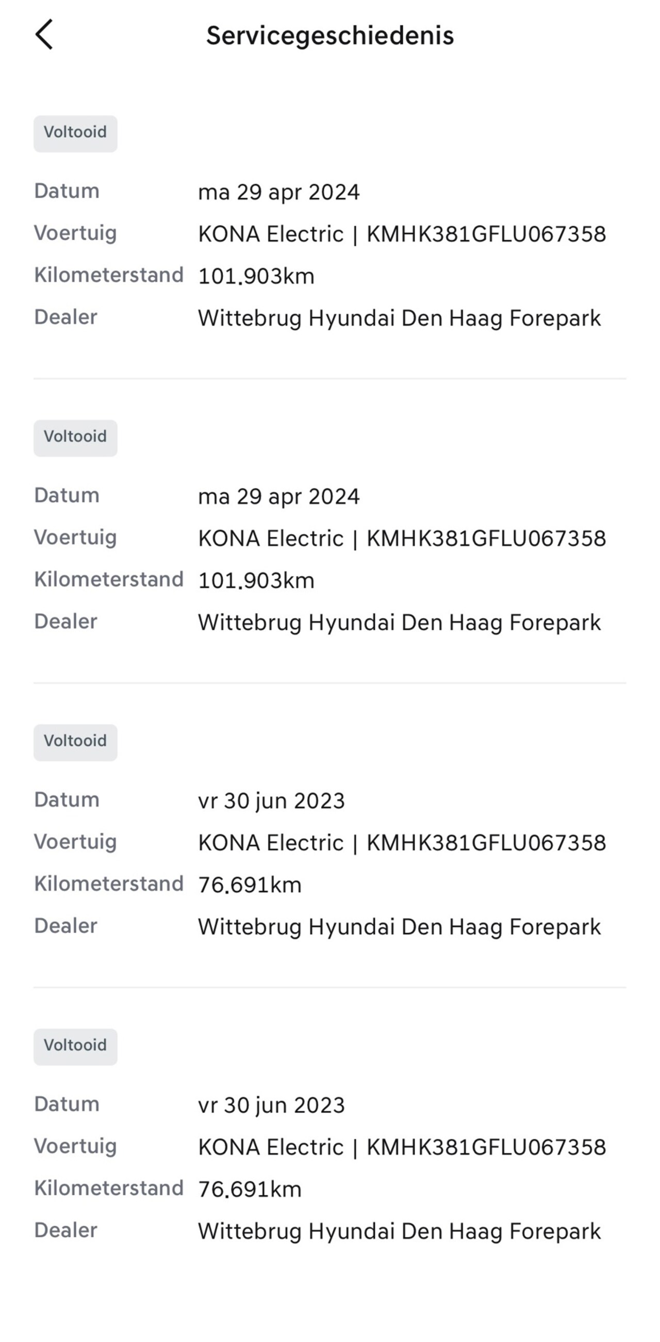Open Wittebrug Hyundai dealer in the first record
This screenshot has width=660, height=1342.
point(399,318)
